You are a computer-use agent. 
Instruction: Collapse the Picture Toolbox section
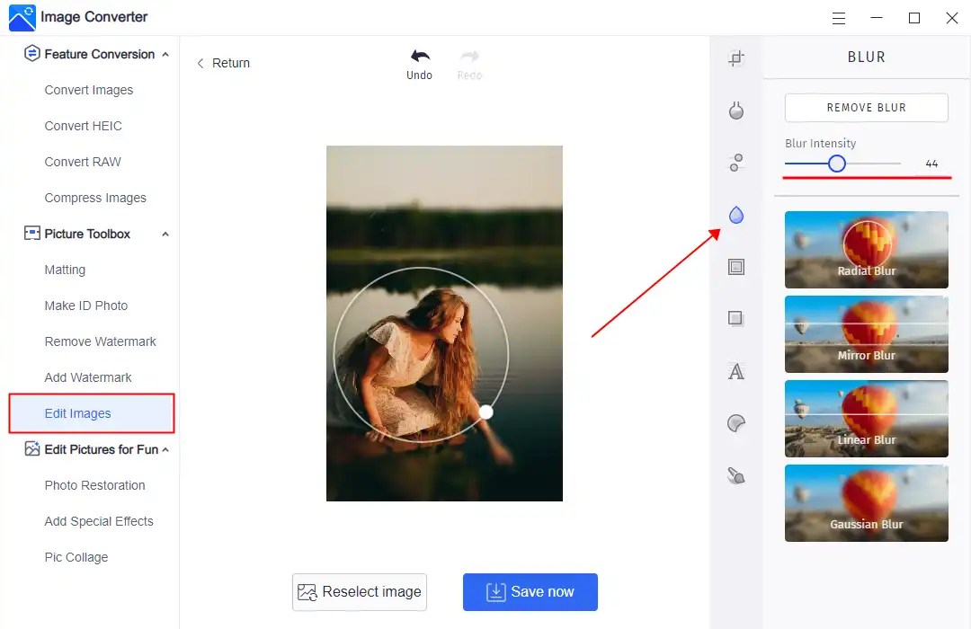(x=165, y=234)
